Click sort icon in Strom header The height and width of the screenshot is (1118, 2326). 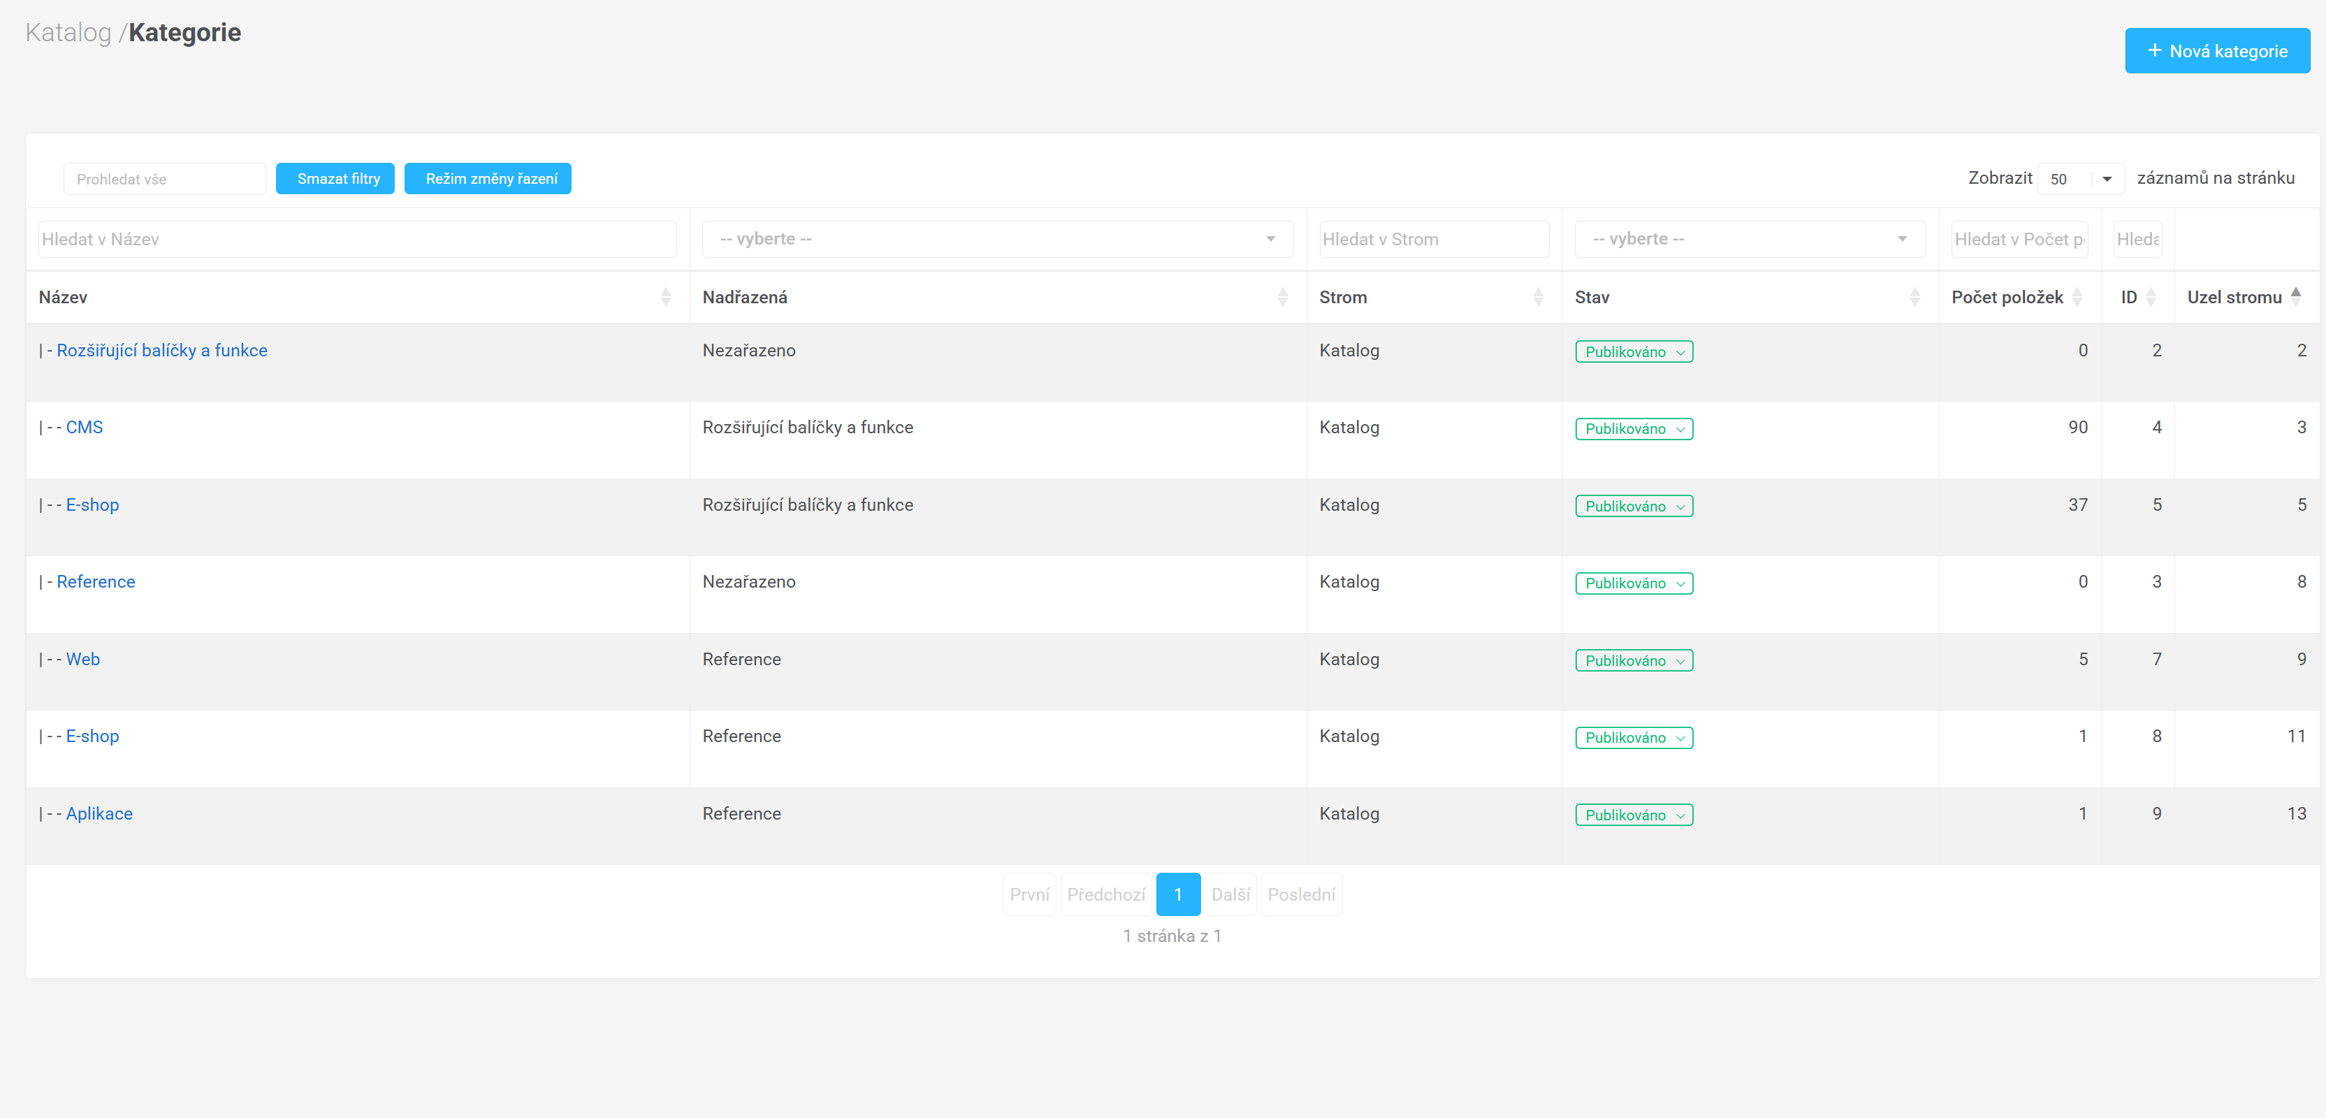point(1538,297)
